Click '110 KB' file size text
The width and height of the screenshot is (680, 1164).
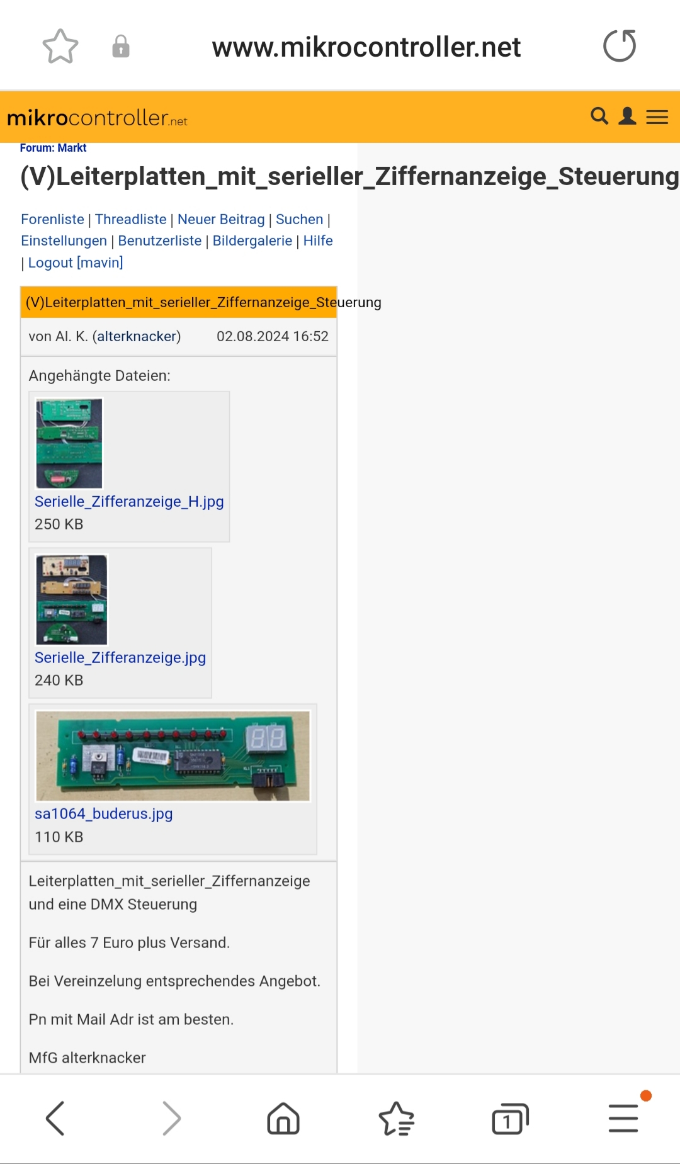tap(59, 837)
